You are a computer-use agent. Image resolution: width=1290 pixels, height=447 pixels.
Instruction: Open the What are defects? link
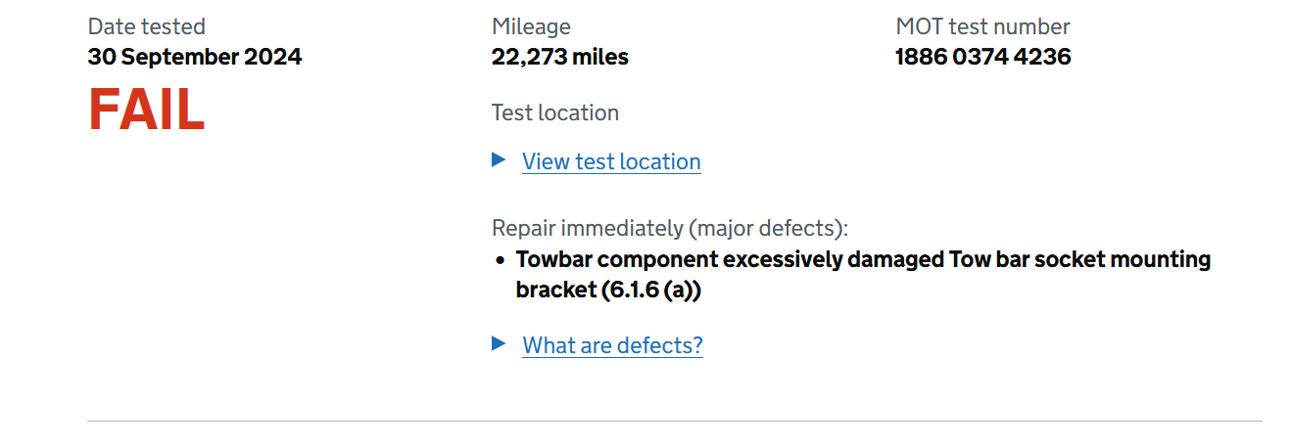point(612,345)
